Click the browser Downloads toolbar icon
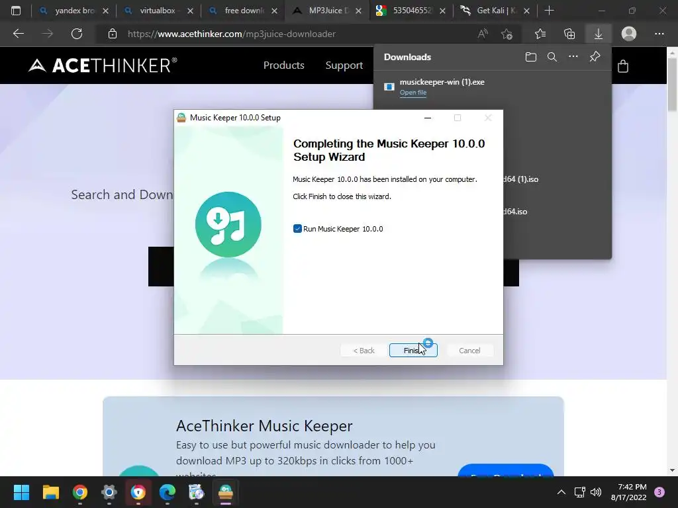The width and height of the screenshot is (678, 508). click(x=598, y=34)
